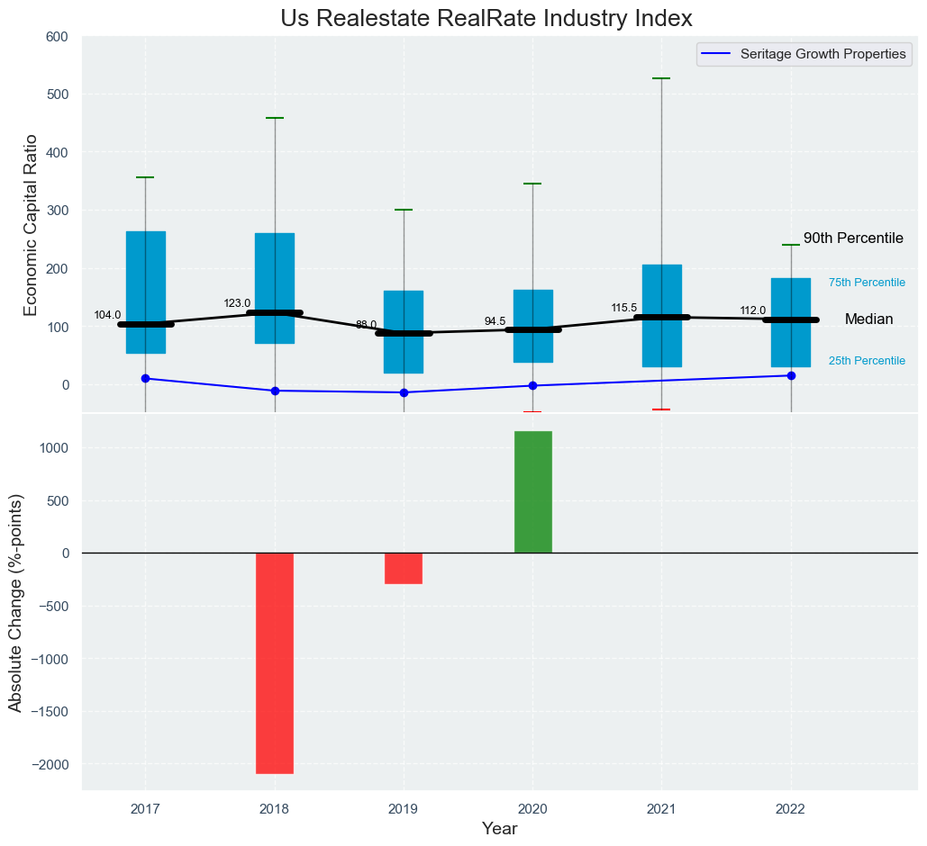Click the 90th Percentile annotation text
The width and height of the screenshot is (927, 846).
pos(852,238)
